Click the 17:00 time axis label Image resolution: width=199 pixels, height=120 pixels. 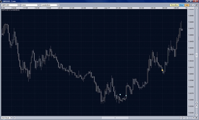(x=25, y=8)
